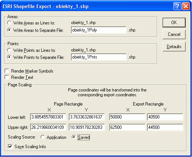The width and height of the screenshot is (192, 157).
Task: Edit the obiekty_1Pnts file name field
Action: 99,57
